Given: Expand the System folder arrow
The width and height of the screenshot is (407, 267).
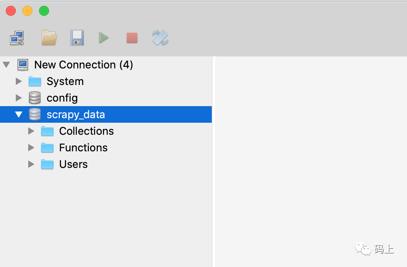Looking at the screenshot, I should [19, 81].
